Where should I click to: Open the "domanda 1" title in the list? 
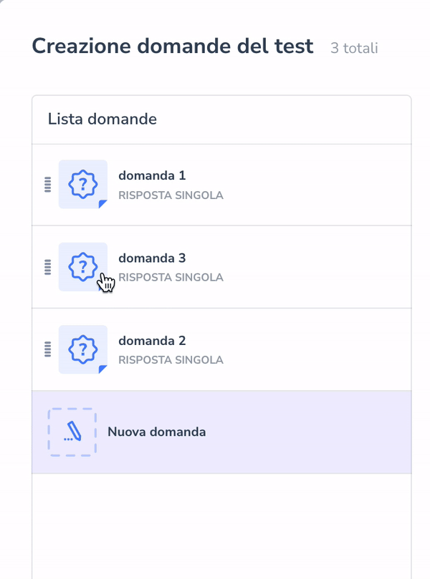pyautogui.click(x=152, y=175)
